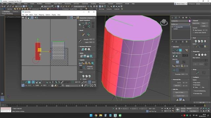Viewport: 211px width, 118px height.
Task: Toggle Map Seams checkbox
Action: [194, 83]
